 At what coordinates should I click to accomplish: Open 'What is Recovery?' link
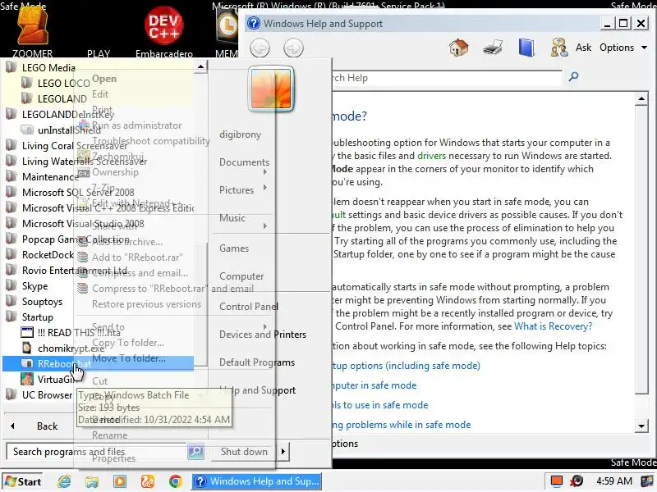(553, 326)
